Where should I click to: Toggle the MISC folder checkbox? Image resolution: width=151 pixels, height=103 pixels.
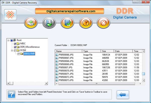pos(15,44)
